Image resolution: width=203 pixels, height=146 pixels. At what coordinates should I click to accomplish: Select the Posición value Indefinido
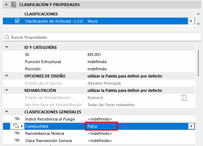click(97, 69)
